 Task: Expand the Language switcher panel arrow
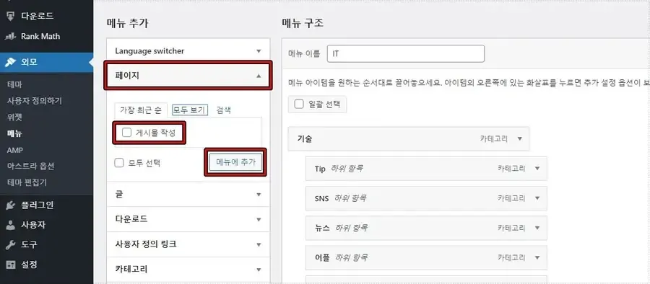[259, 51]
